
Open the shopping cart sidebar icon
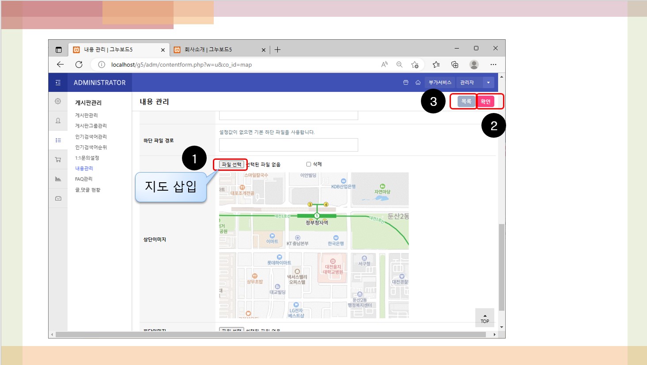[58, 159]
